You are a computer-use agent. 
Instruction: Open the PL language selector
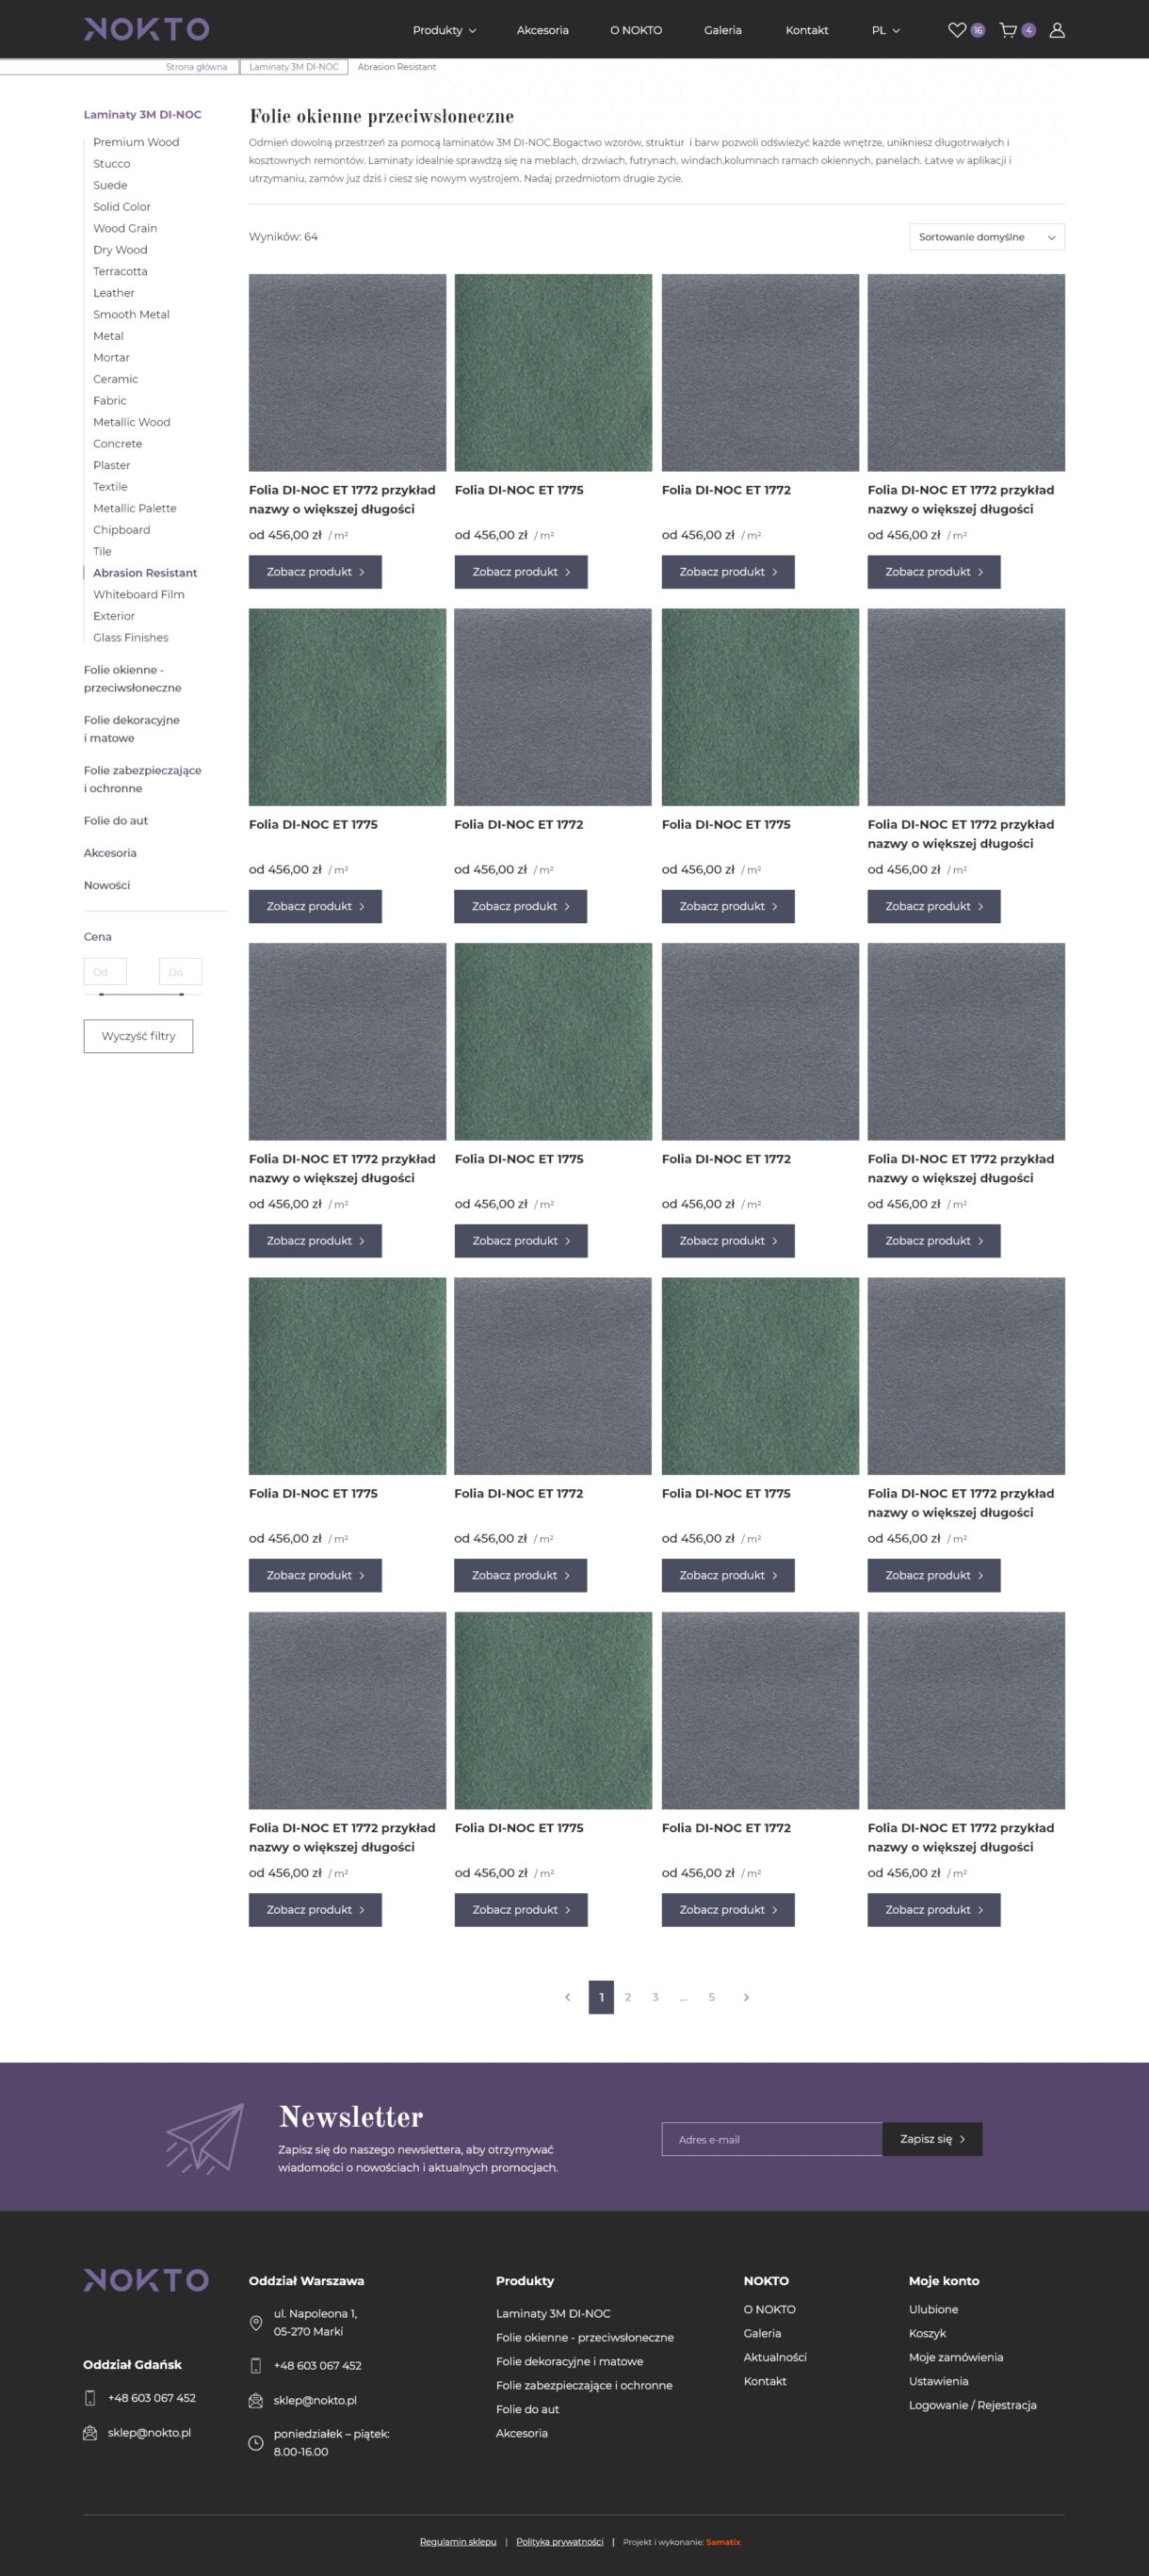coord(886,30)
